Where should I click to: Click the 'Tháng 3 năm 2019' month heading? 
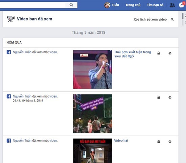click(89, 32)
